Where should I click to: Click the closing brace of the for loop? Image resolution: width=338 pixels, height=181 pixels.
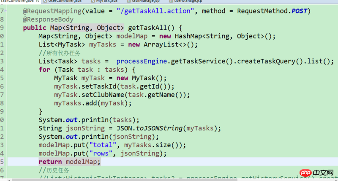click(x=41, y=112)
